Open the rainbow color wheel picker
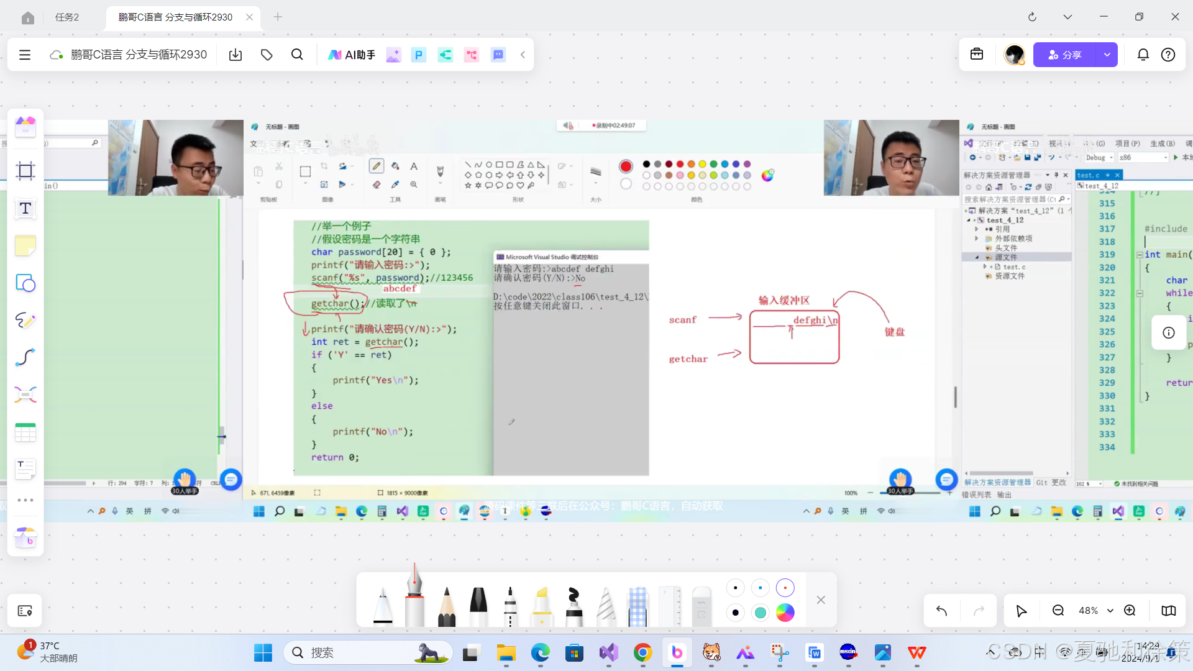This screenshot has width=1193, height=671. click(785, 613)
